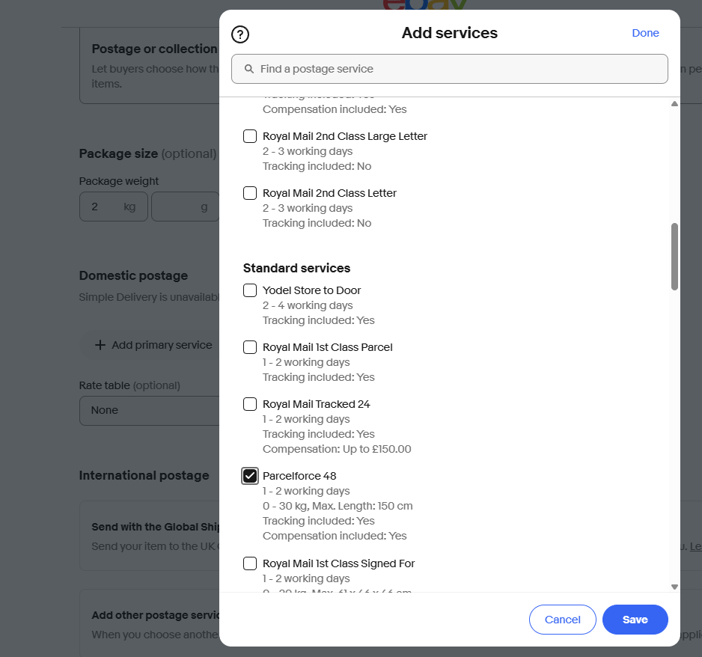
Task: Check Royal Mail 2nd Class Large Letter
Action: (250, 136)
